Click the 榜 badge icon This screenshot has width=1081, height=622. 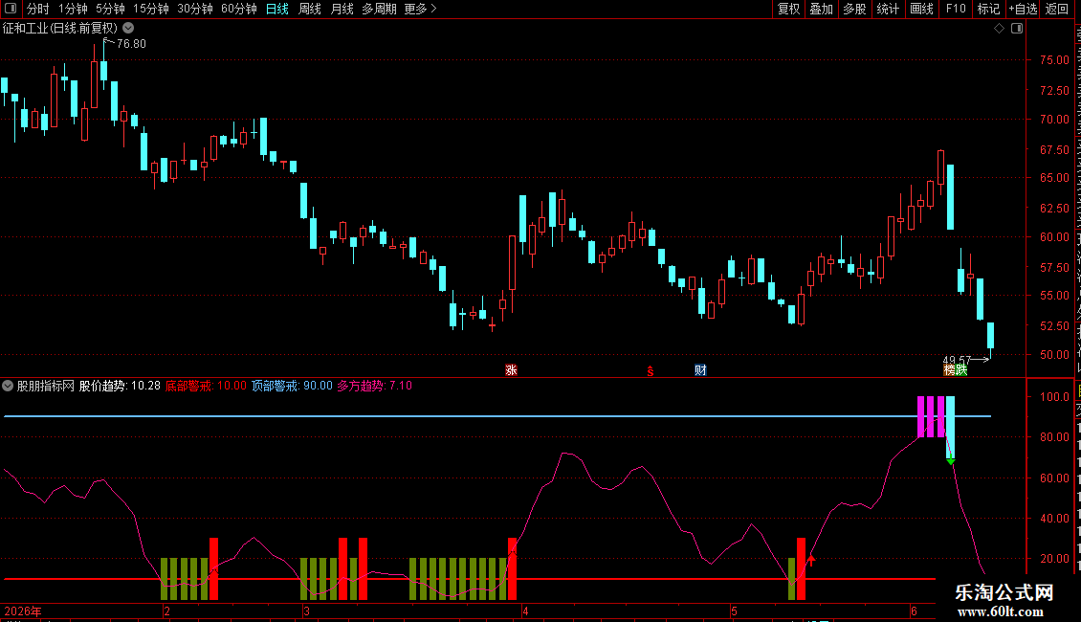pos(949,370)
